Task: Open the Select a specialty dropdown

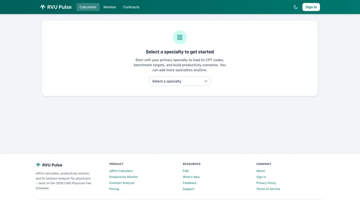Action: [x=180, y=81]
